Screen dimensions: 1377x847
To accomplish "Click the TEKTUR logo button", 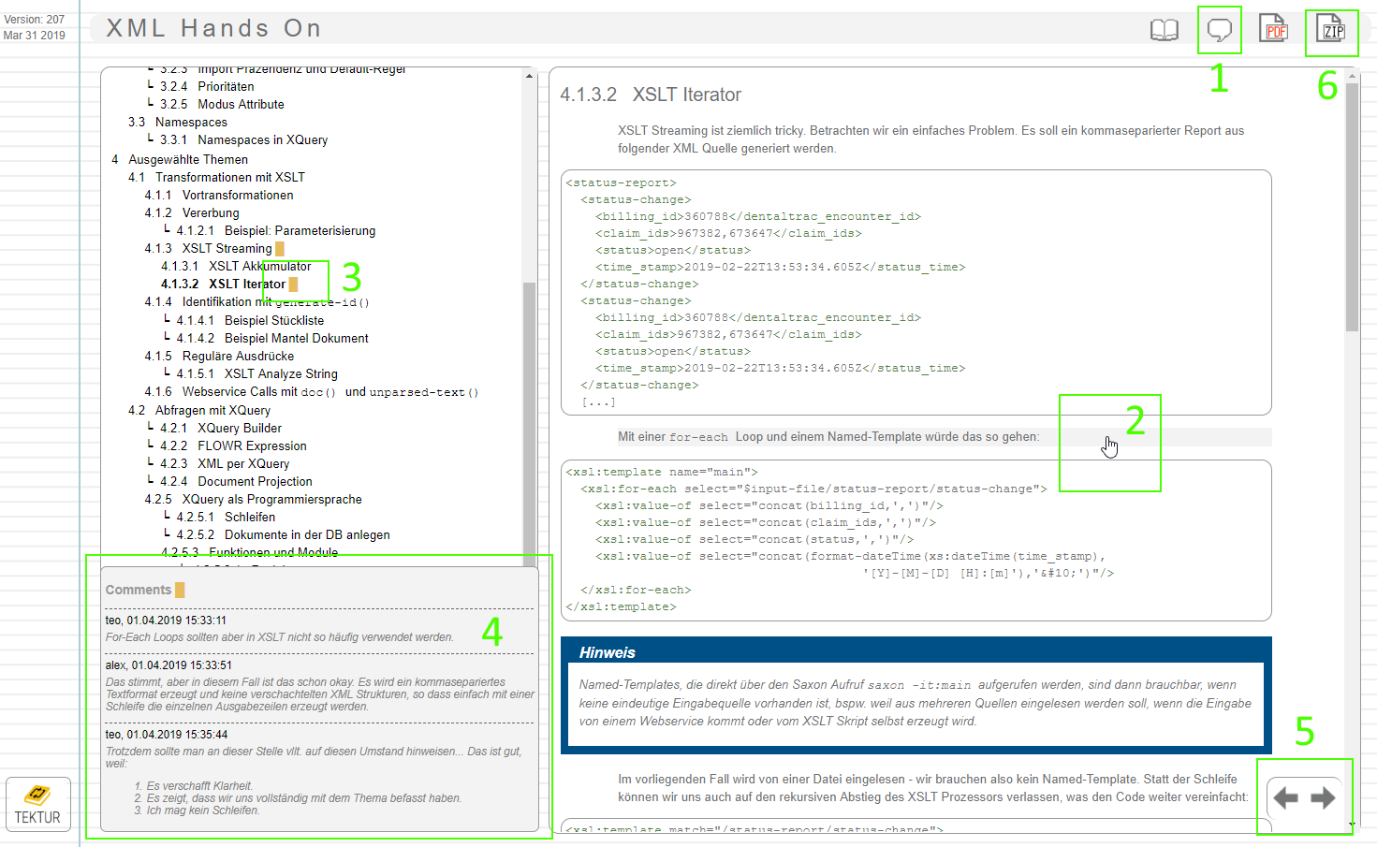I will pyautogui.click(x=37, y=804).
